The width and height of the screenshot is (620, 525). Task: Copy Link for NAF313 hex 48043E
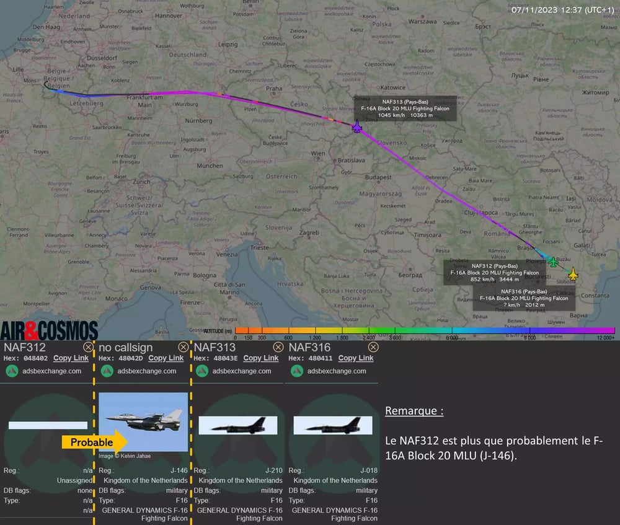[261, 358]
